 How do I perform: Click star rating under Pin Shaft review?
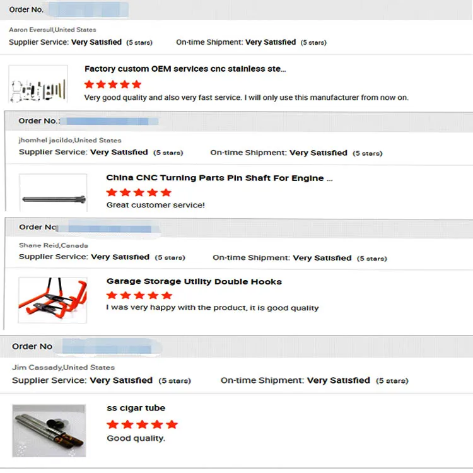tap(139, 192)
